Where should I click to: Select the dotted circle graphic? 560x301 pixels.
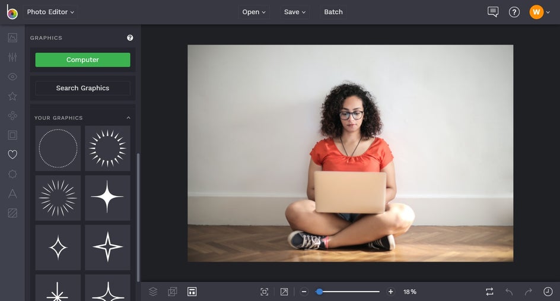click(58, 148)
